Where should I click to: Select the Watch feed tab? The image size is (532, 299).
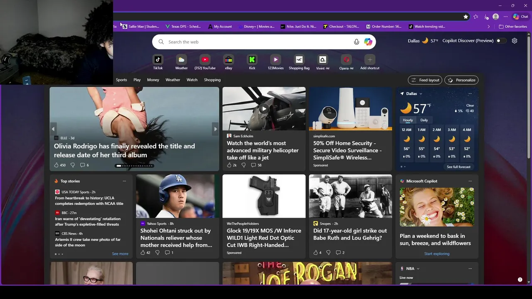click(x=192, y=80)
